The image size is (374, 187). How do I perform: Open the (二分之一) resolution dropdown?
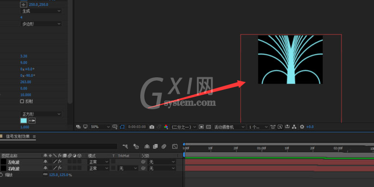coord(183,127)
